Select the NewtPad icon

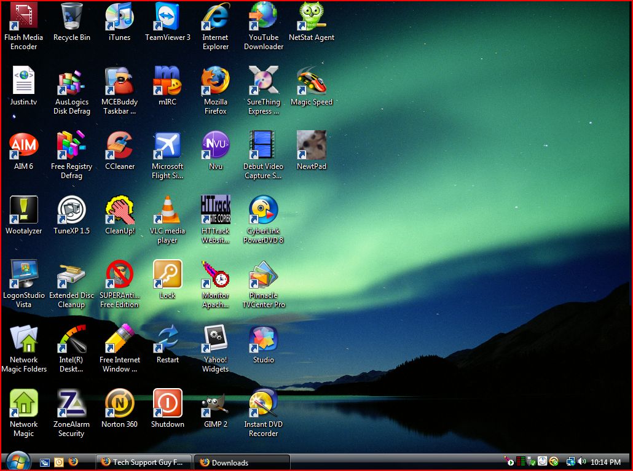point(311,145)
